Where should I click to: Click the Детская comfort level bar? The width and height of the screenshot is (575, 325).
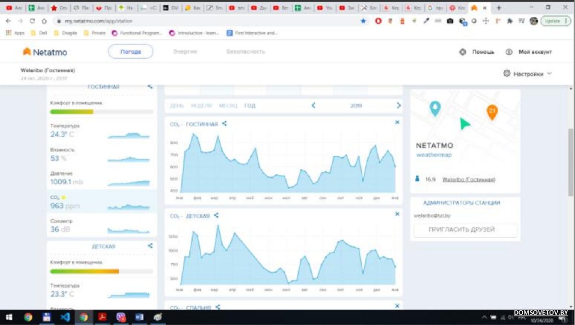tap(102, 271)
